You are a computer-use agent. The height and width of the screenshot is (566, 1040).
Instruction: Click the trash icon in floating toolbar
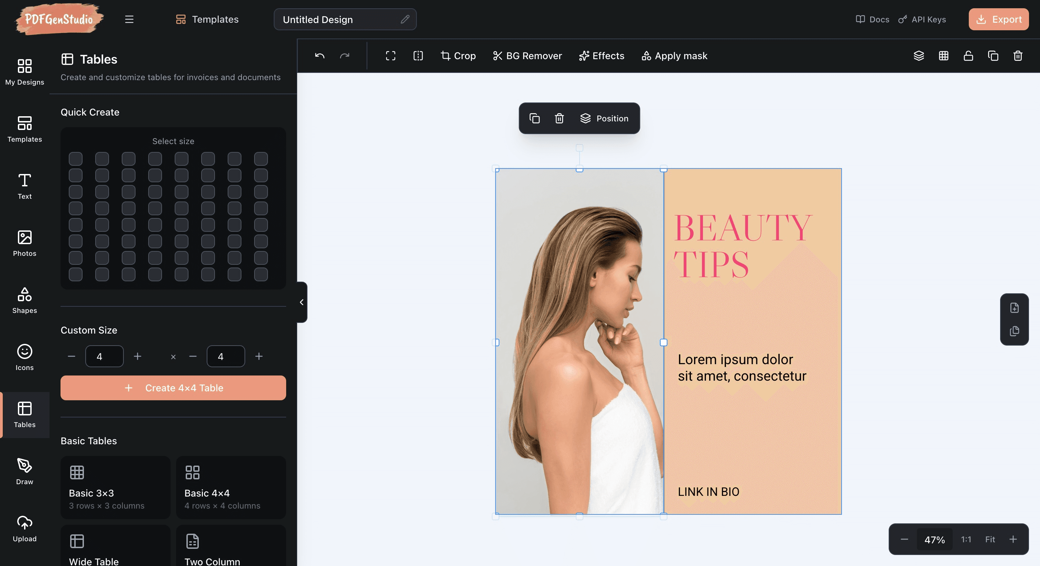point(559,118)
